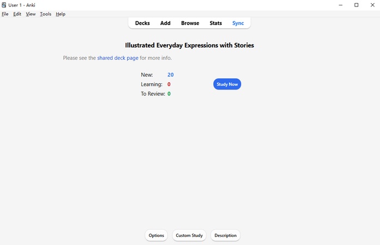Click the 'To Review:' label

pyautogui.click(x=153, y=94)
